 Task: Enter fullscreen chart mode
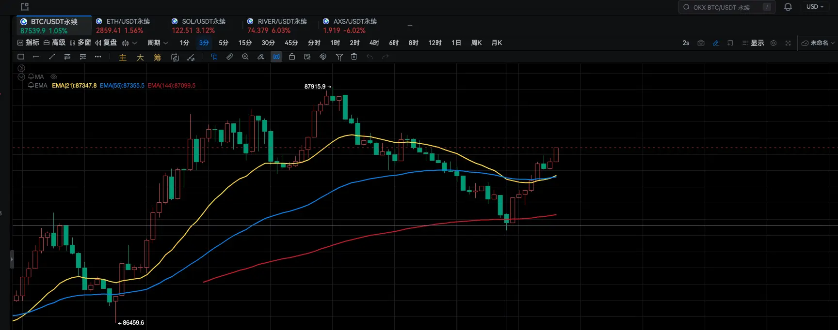[x=788, y=43]
